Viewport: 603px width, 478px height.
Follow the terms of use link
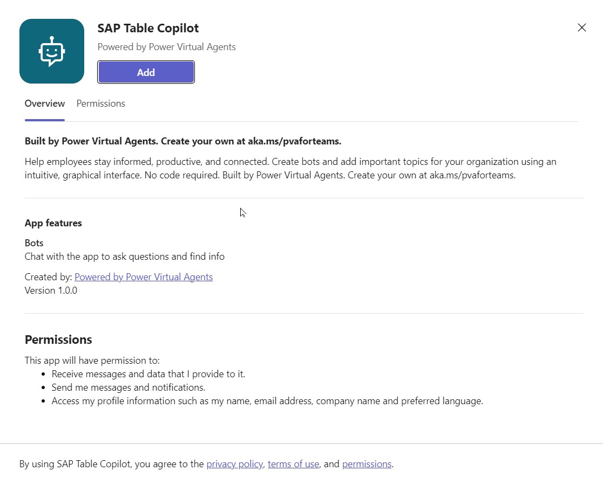pos(293,464)
